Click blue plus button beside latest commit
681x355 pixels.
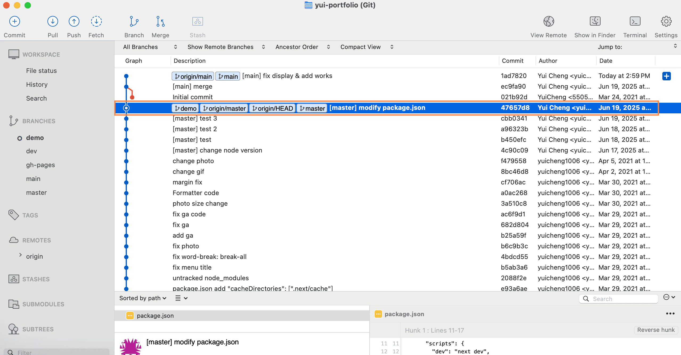tap(666, 76)
